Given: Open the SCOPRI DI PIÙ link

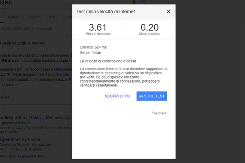Looking at the screenshot, I should (x=118, y=96).
